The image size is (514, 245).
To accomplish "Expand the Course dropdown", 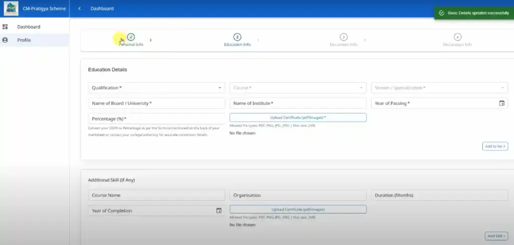I will (298, 88).
